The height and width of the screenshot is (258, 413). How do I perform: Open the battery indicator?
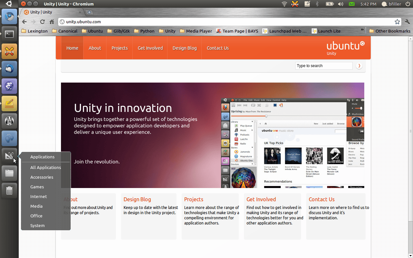pos(329,4)
